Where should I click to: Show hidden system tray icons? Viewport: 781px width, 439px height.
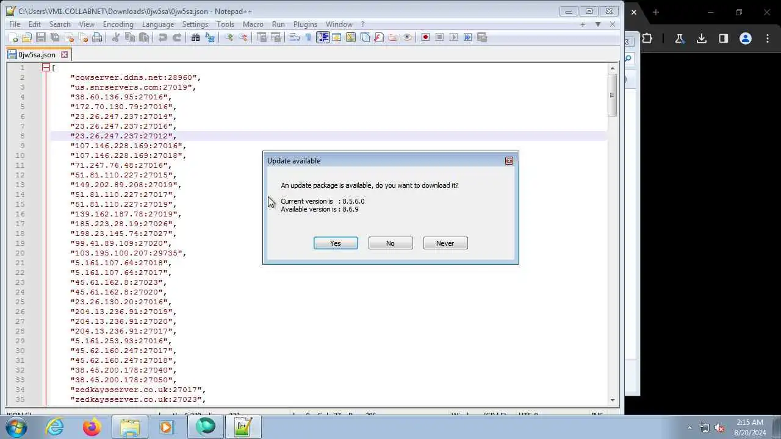[690, 427]
